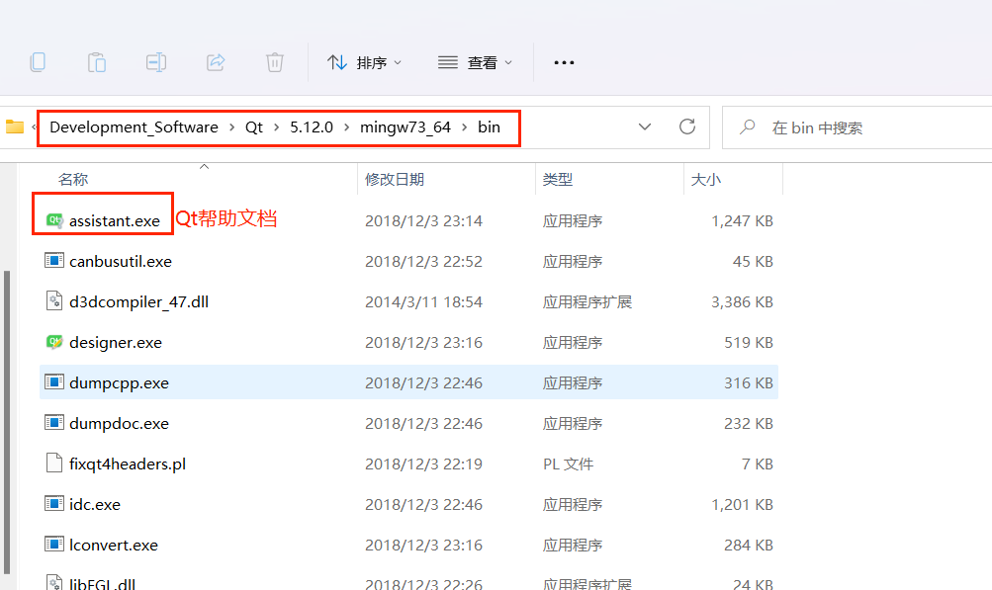This screenshot has height=590, width=992.
Task: Sort by 类型 column header
Action: [x=558, y=179]
